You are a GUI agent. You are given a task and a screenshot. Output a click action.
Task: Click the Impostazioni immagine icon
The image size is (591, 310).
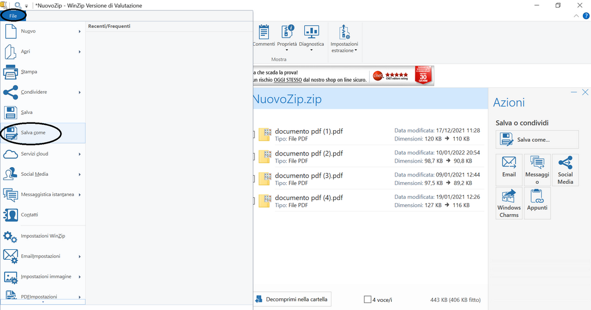pos(10,277)
